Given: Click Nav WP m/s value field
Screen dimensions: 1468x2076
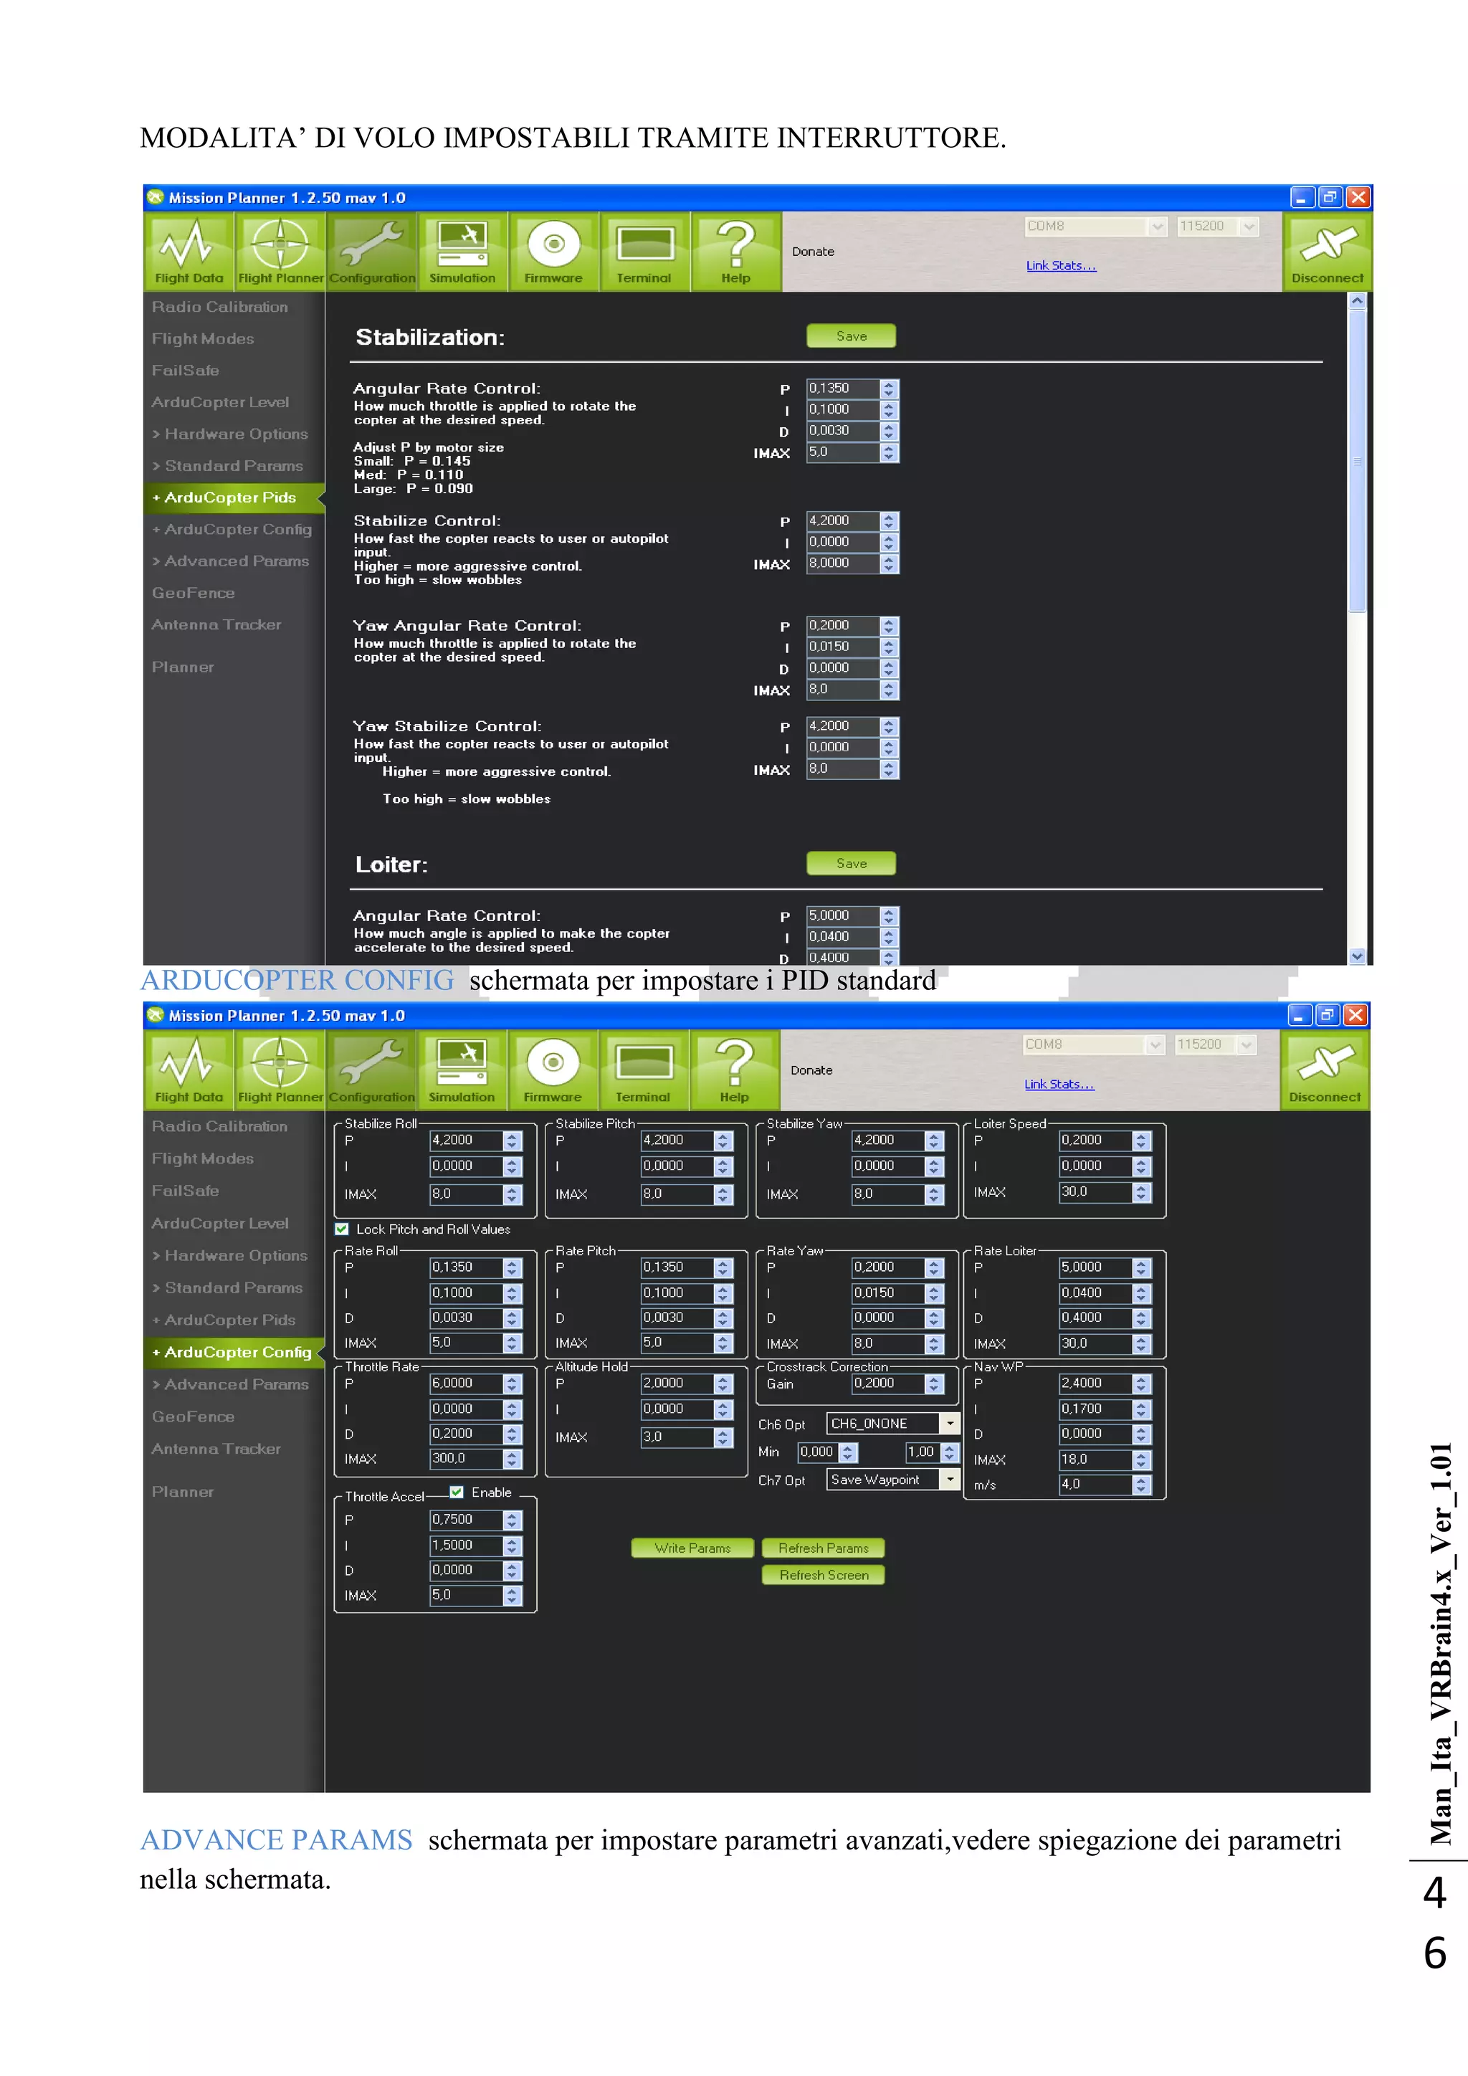Looking at the screenshot, I should pos(1095,1485).
